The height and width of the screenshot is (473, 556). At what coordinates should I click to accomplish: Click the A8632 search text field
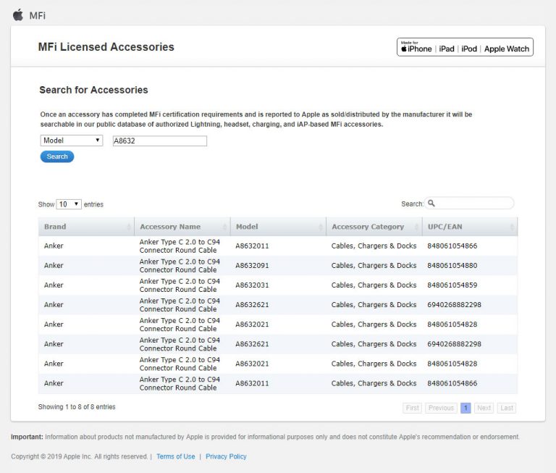click(x=159, y=141)
